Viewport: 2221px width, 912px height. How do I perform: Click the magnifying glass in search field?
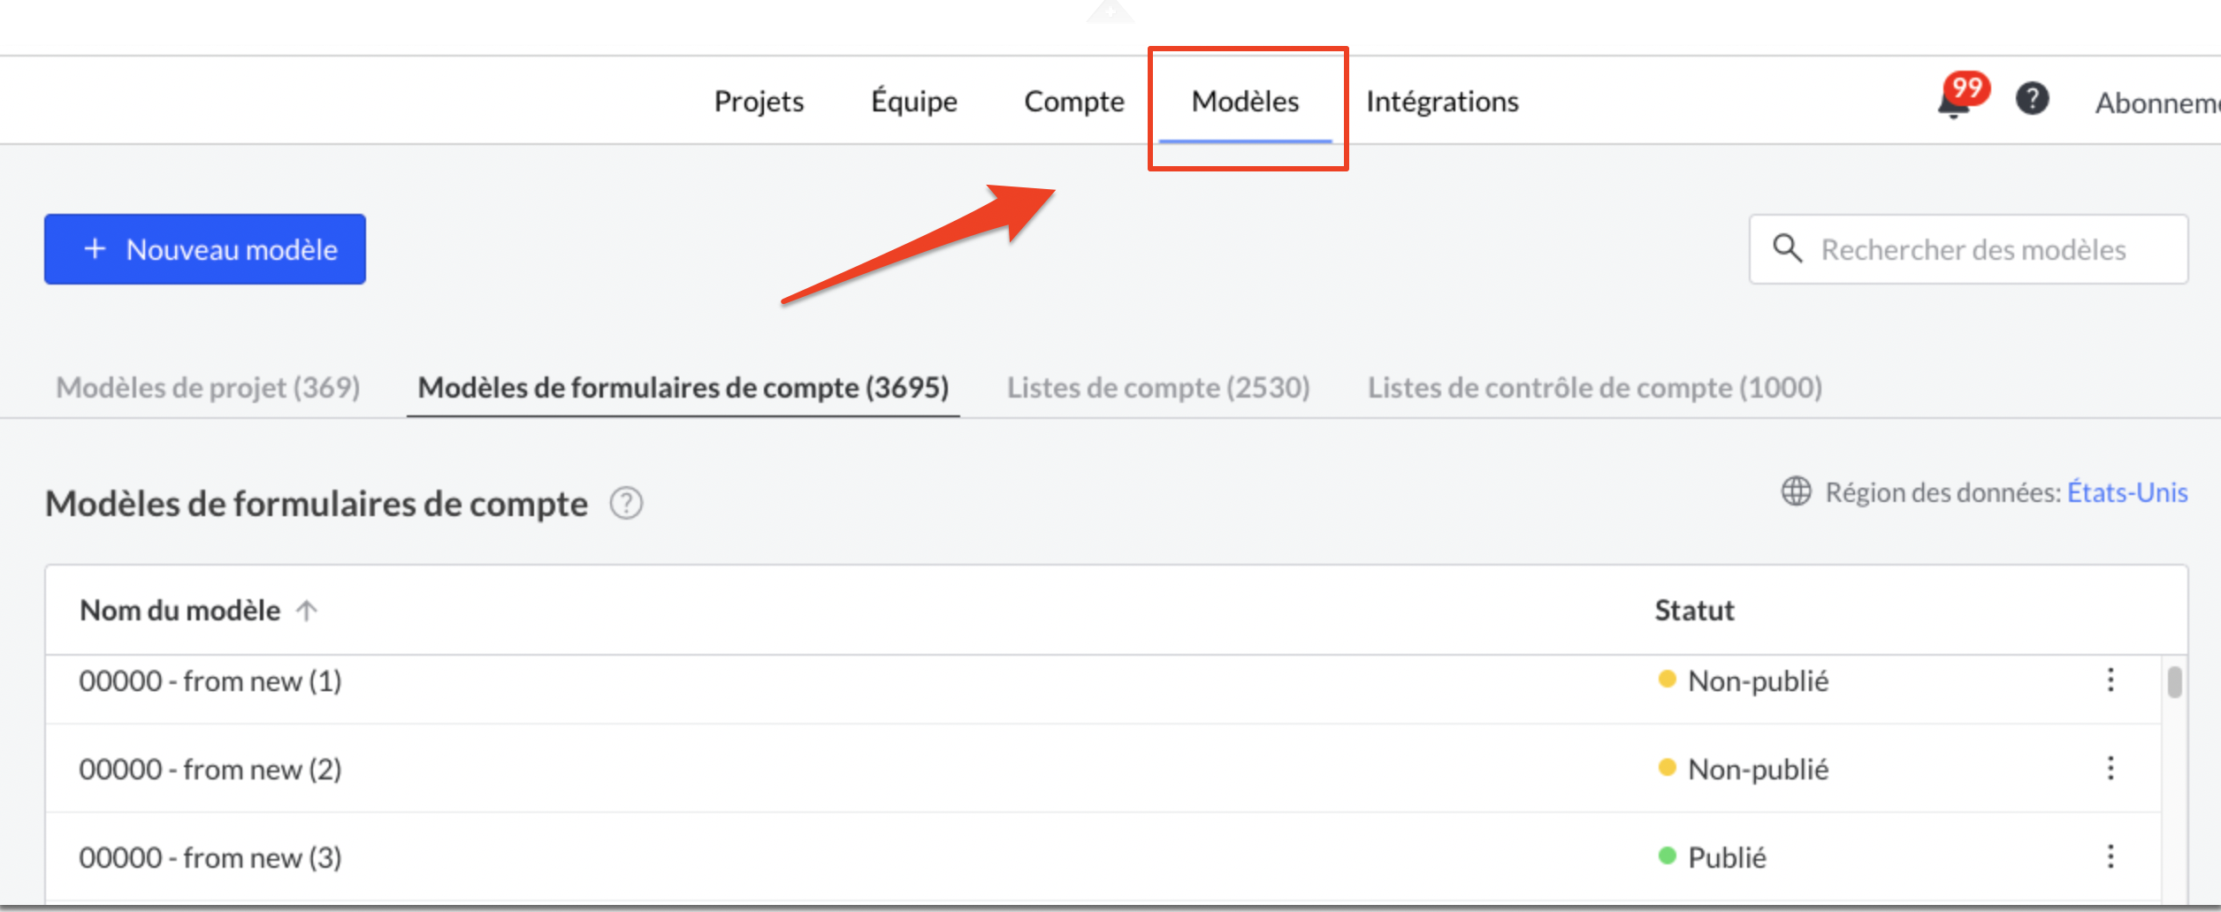[1788, 249]
